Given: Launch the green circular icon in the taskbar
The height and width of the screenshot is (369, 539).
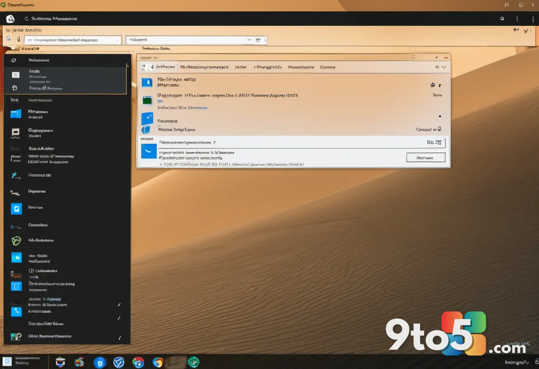Looking at the screenshot, I should coord(193,362).
